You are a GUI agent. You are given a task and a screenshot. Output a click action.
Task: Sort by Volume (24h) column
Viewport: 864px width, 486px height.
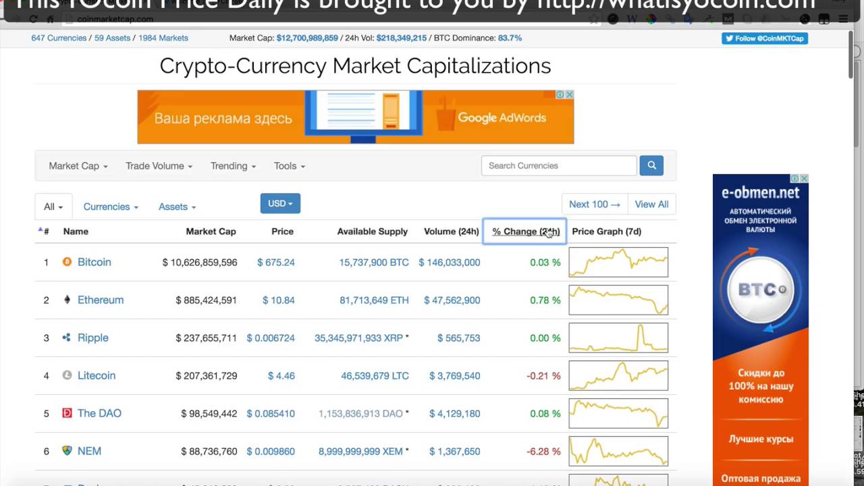452,232
